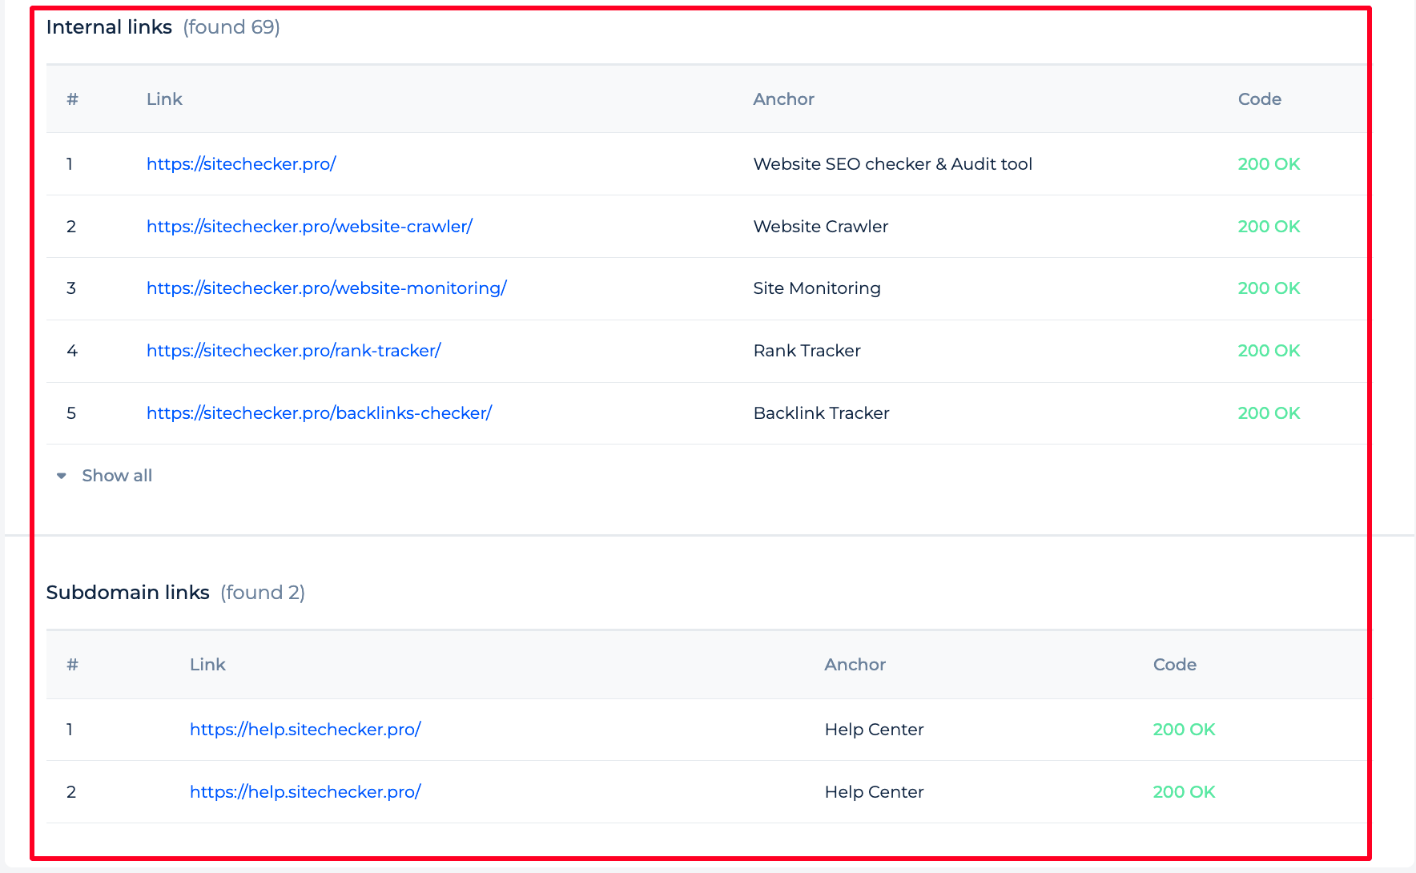
Task: Click the Anchor column header in Internal links
Action: click(x=783, y=99)
